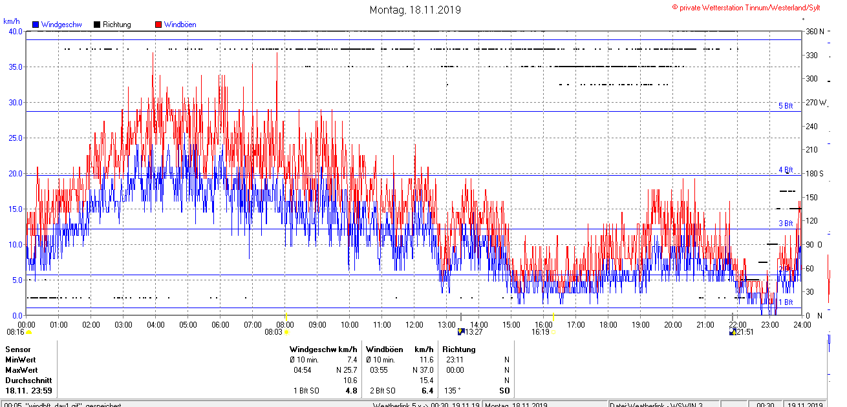
Task: Click the 20:00 time axis label
Action: [673, 324]
